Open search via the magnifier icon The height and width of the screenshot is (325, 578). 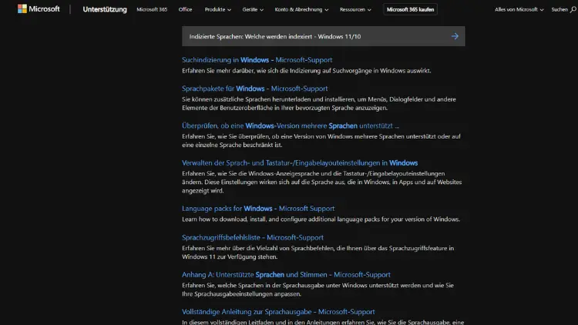tap(573, 9)
